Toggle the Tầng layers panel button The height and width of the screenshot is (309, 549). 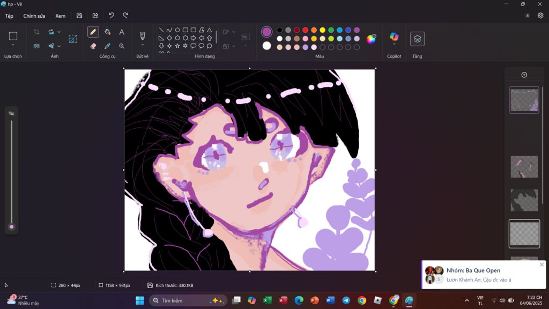click(x=417, y=39)
